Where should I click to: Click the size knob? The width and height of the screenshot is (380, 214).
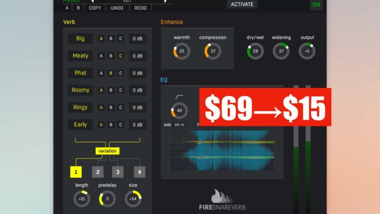(x=133, y=199)
